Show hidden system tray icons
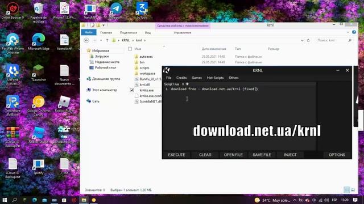 click(295, 200)
